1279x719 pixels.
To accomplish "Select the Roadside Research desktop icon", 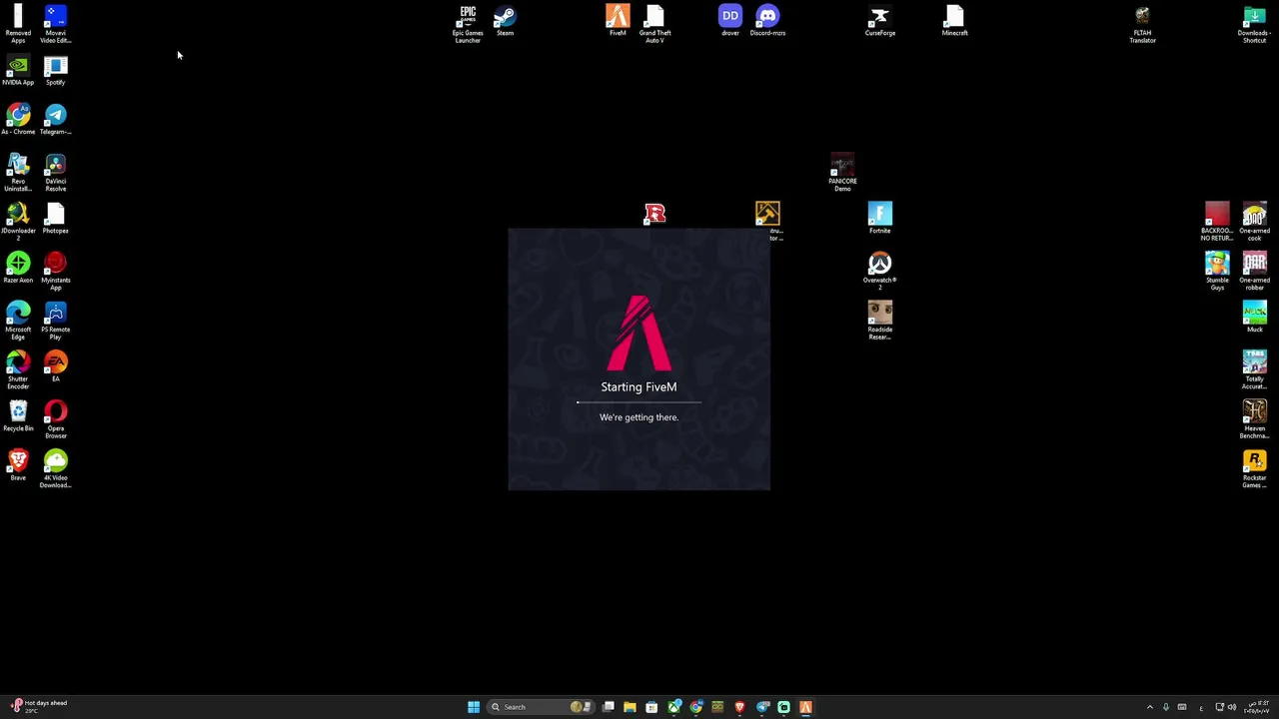I will pyautogui.click(x=879, y=321).
